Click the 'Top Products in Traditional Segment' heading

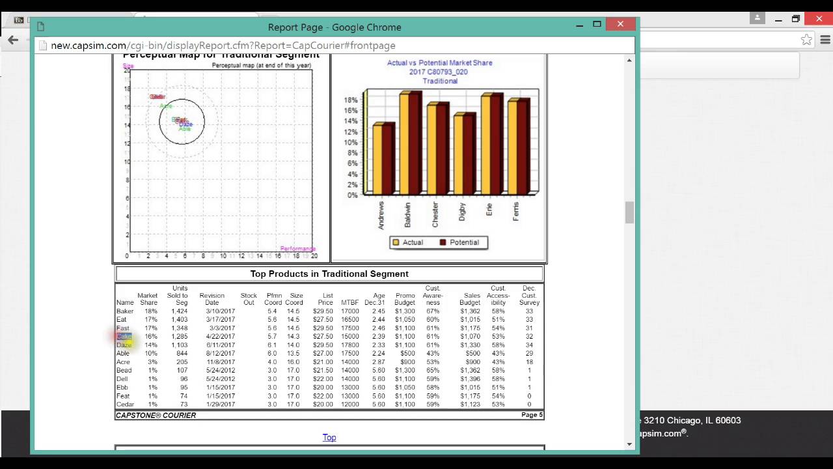[x=329, y=274]
